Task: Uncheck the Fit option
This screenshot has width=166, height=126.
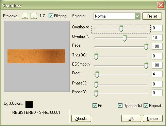Action: (x=95, y=106)
